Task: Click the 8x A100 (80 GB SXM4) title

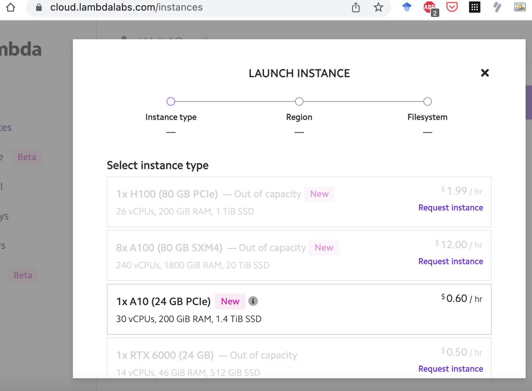Action: pos(169,247)
